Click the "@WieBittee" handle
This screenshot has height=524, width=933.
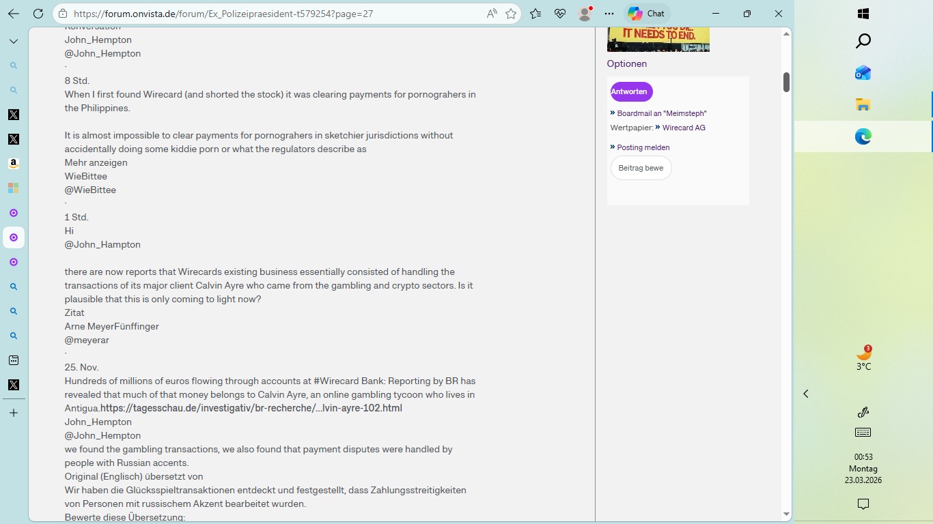click(x=90, y=190)
